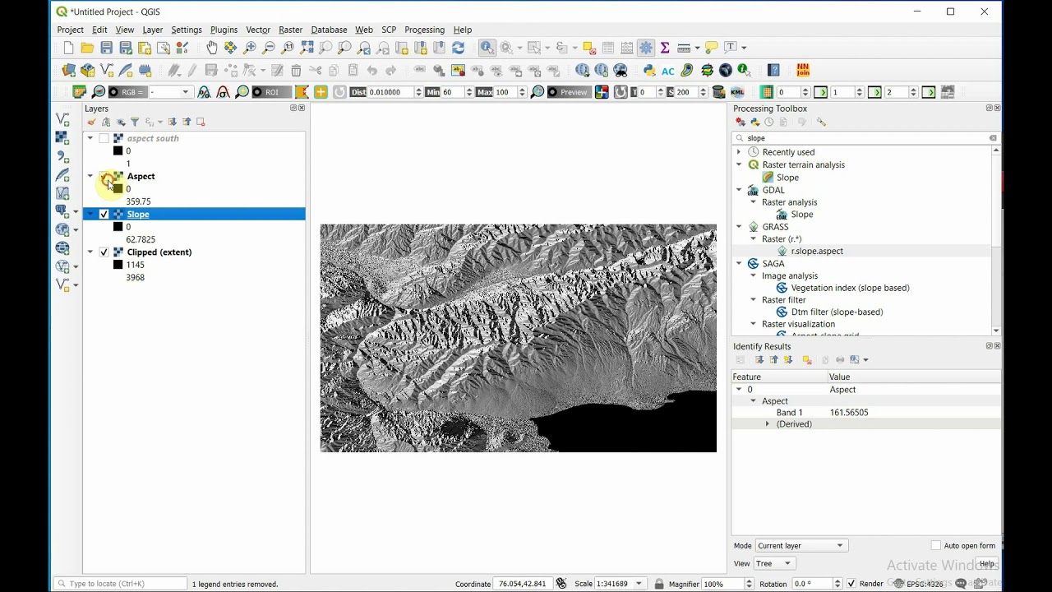The height and width of the screenshot is (592, 1052).
Task: Open the Layer menu
Action: (x=153, y=30)
